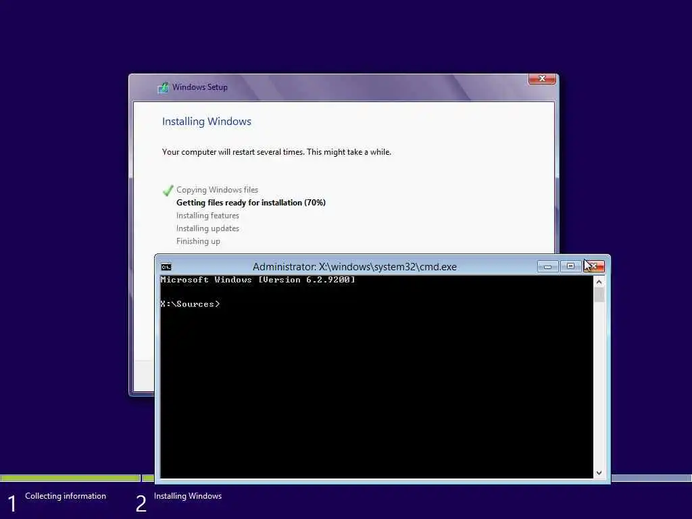Click the green Collecting information progress bar
Screen dimensions: 692x519
(70, 478)
